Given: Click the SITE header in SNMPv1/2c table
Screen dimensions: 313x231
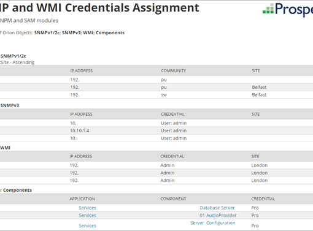Looking at the screenshot, I should (256, 70).
